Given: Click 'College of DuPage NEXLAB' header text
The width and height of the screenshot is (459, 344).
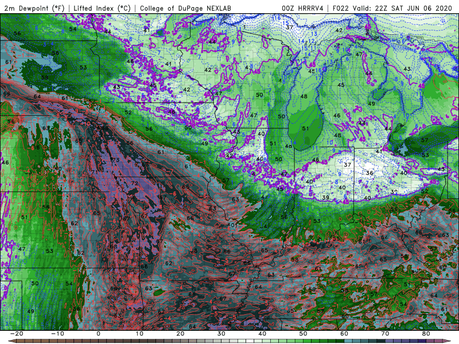Looking at the screenshot, I should point(185,8).
